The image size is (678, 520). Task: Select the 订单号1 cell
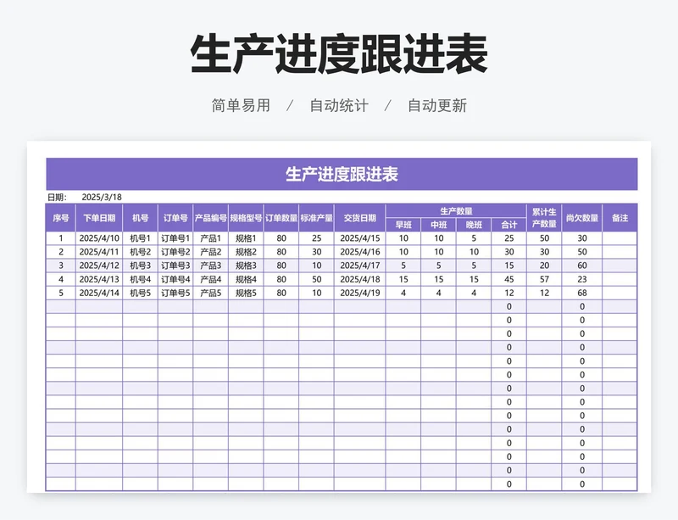pyautogui.click(x=175, y=238)
